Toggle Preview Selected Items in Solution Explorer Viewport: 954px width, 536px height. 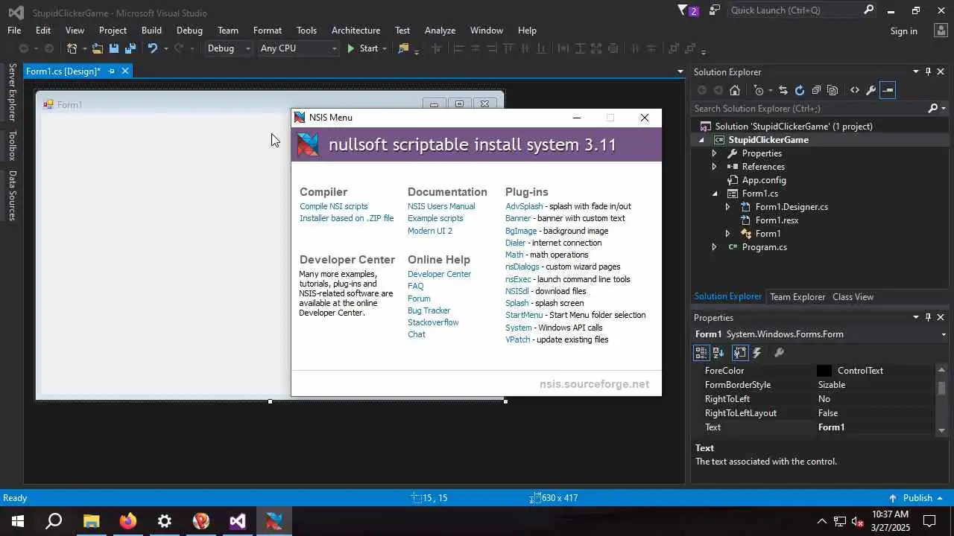tap(887, 90)
